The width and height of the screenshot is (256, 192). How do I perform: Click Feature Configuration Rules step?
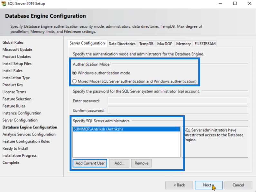26,141
